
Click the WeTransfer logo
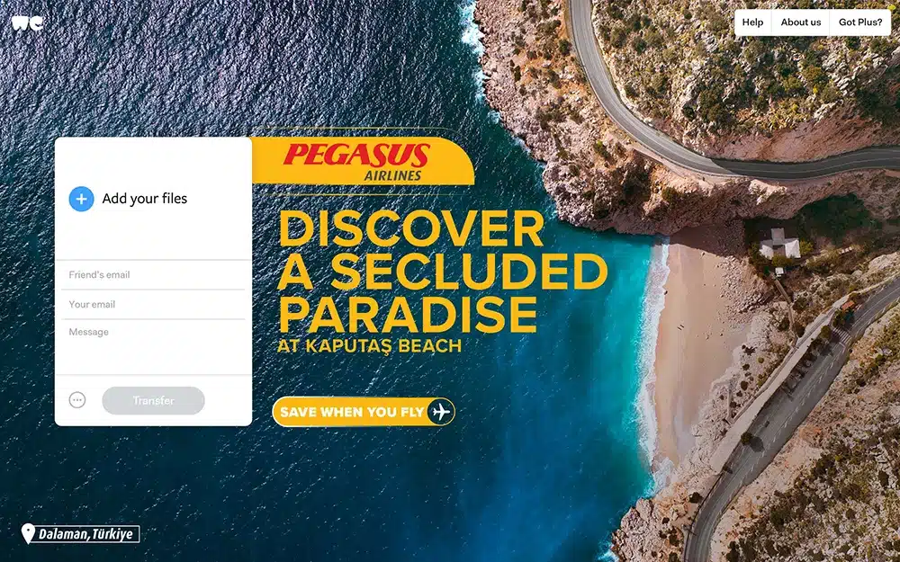click(x=27, y=23)
